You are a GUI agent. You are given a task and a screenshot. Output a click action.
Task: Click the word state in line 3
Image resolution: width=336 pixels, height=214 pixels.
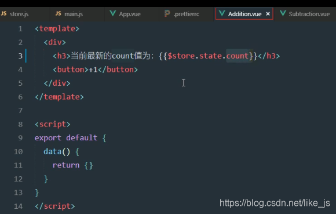click(x=210, y=56)
